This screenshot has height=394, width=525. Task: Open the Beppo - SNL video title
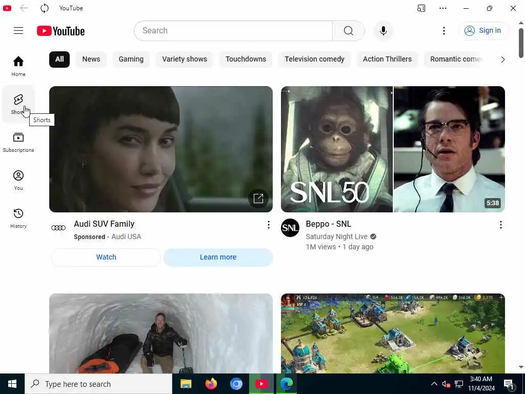[328, 224]
